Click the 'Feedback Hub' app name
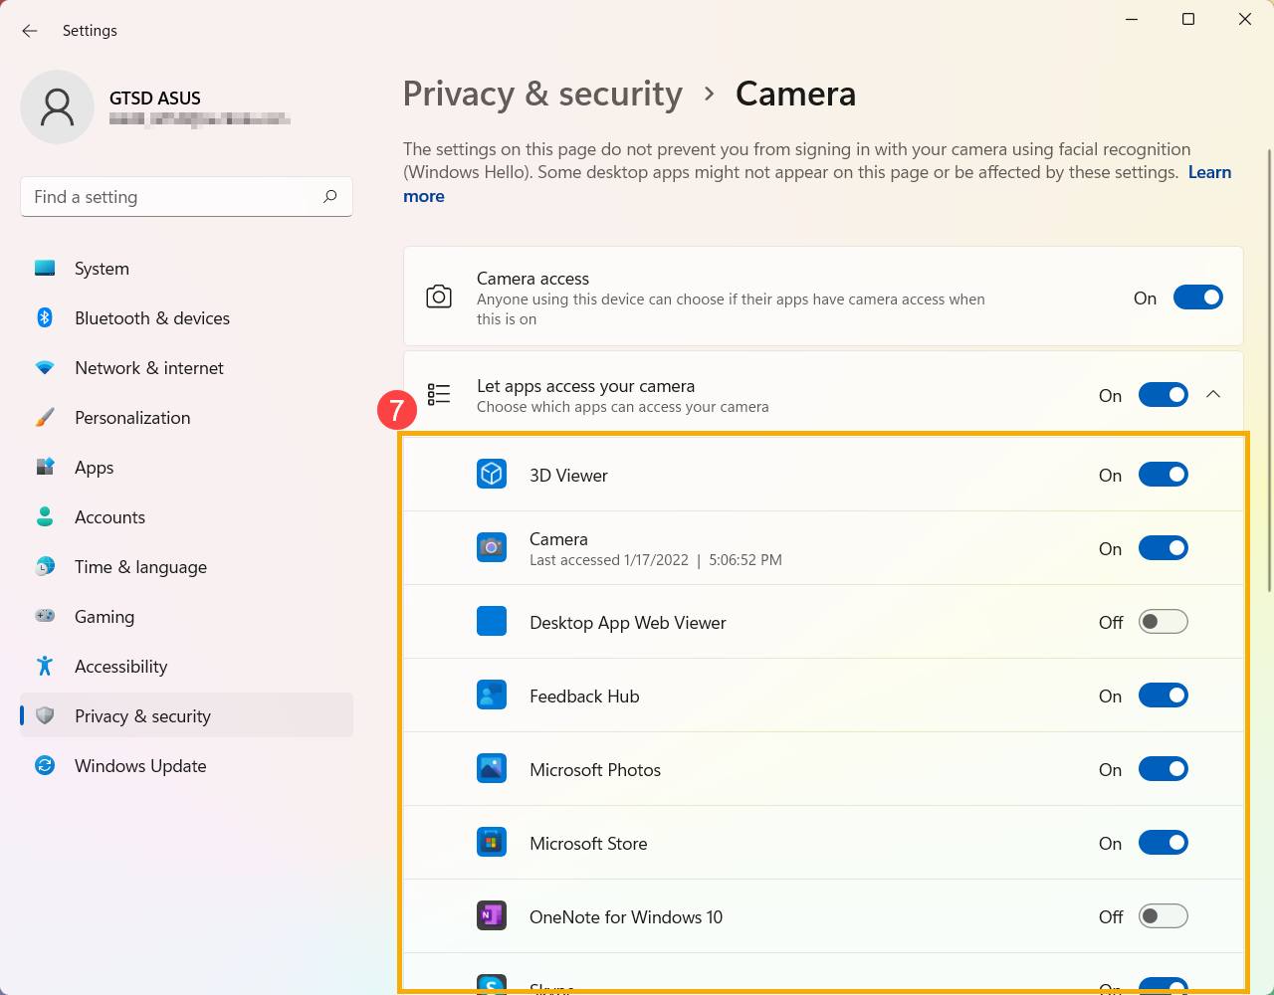Viewport: 1274px width, 995px height. click(x=584, y=696)
